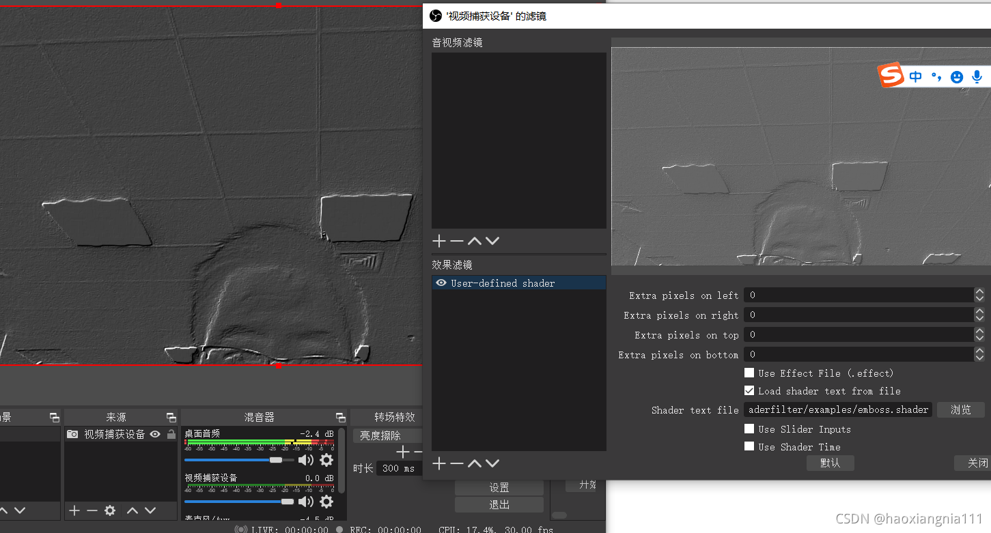Viewport: 991px width, 533px height.
Task: Move scene up in scenes panel
Action: pos(3,510)
